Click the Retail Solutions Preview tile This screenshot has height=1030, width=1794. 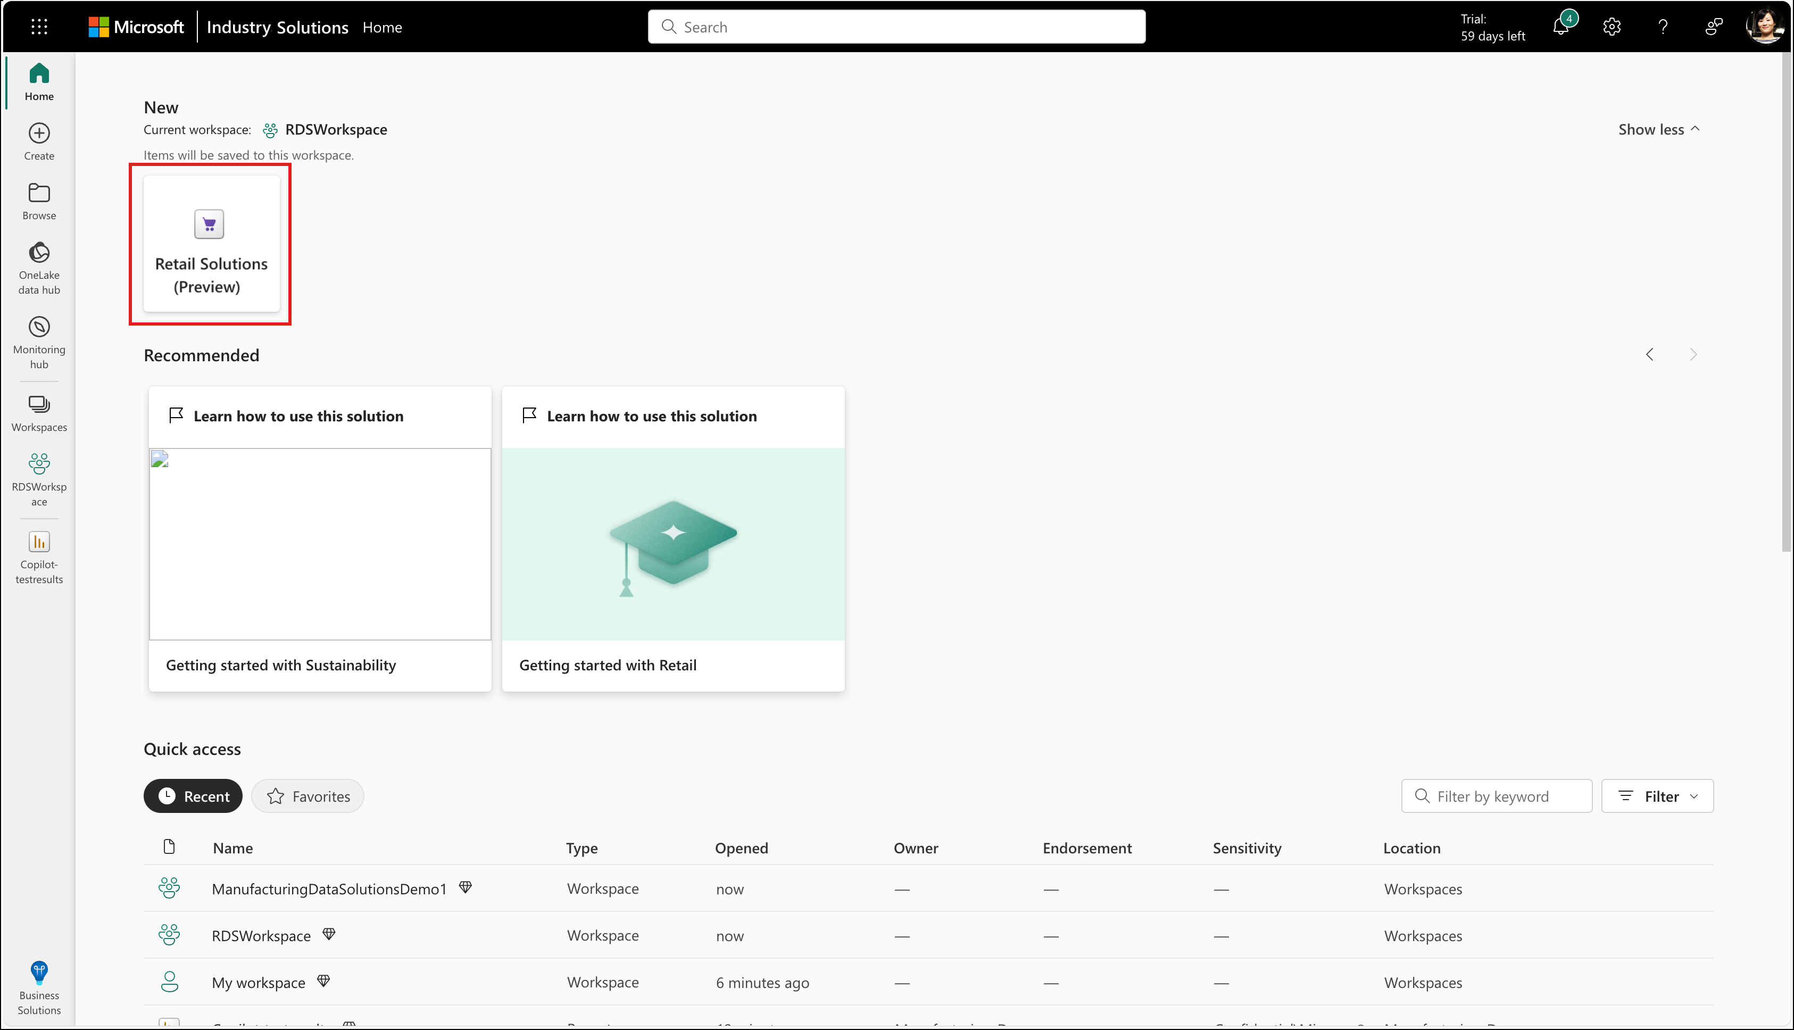point(211,245)
